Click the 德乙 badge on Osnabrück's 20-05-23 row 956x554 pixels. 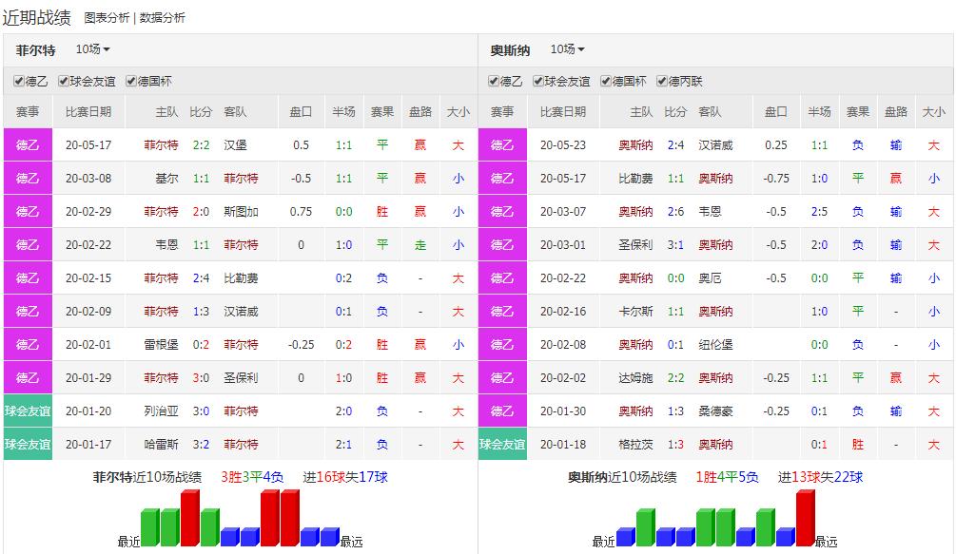pos(502,146)
